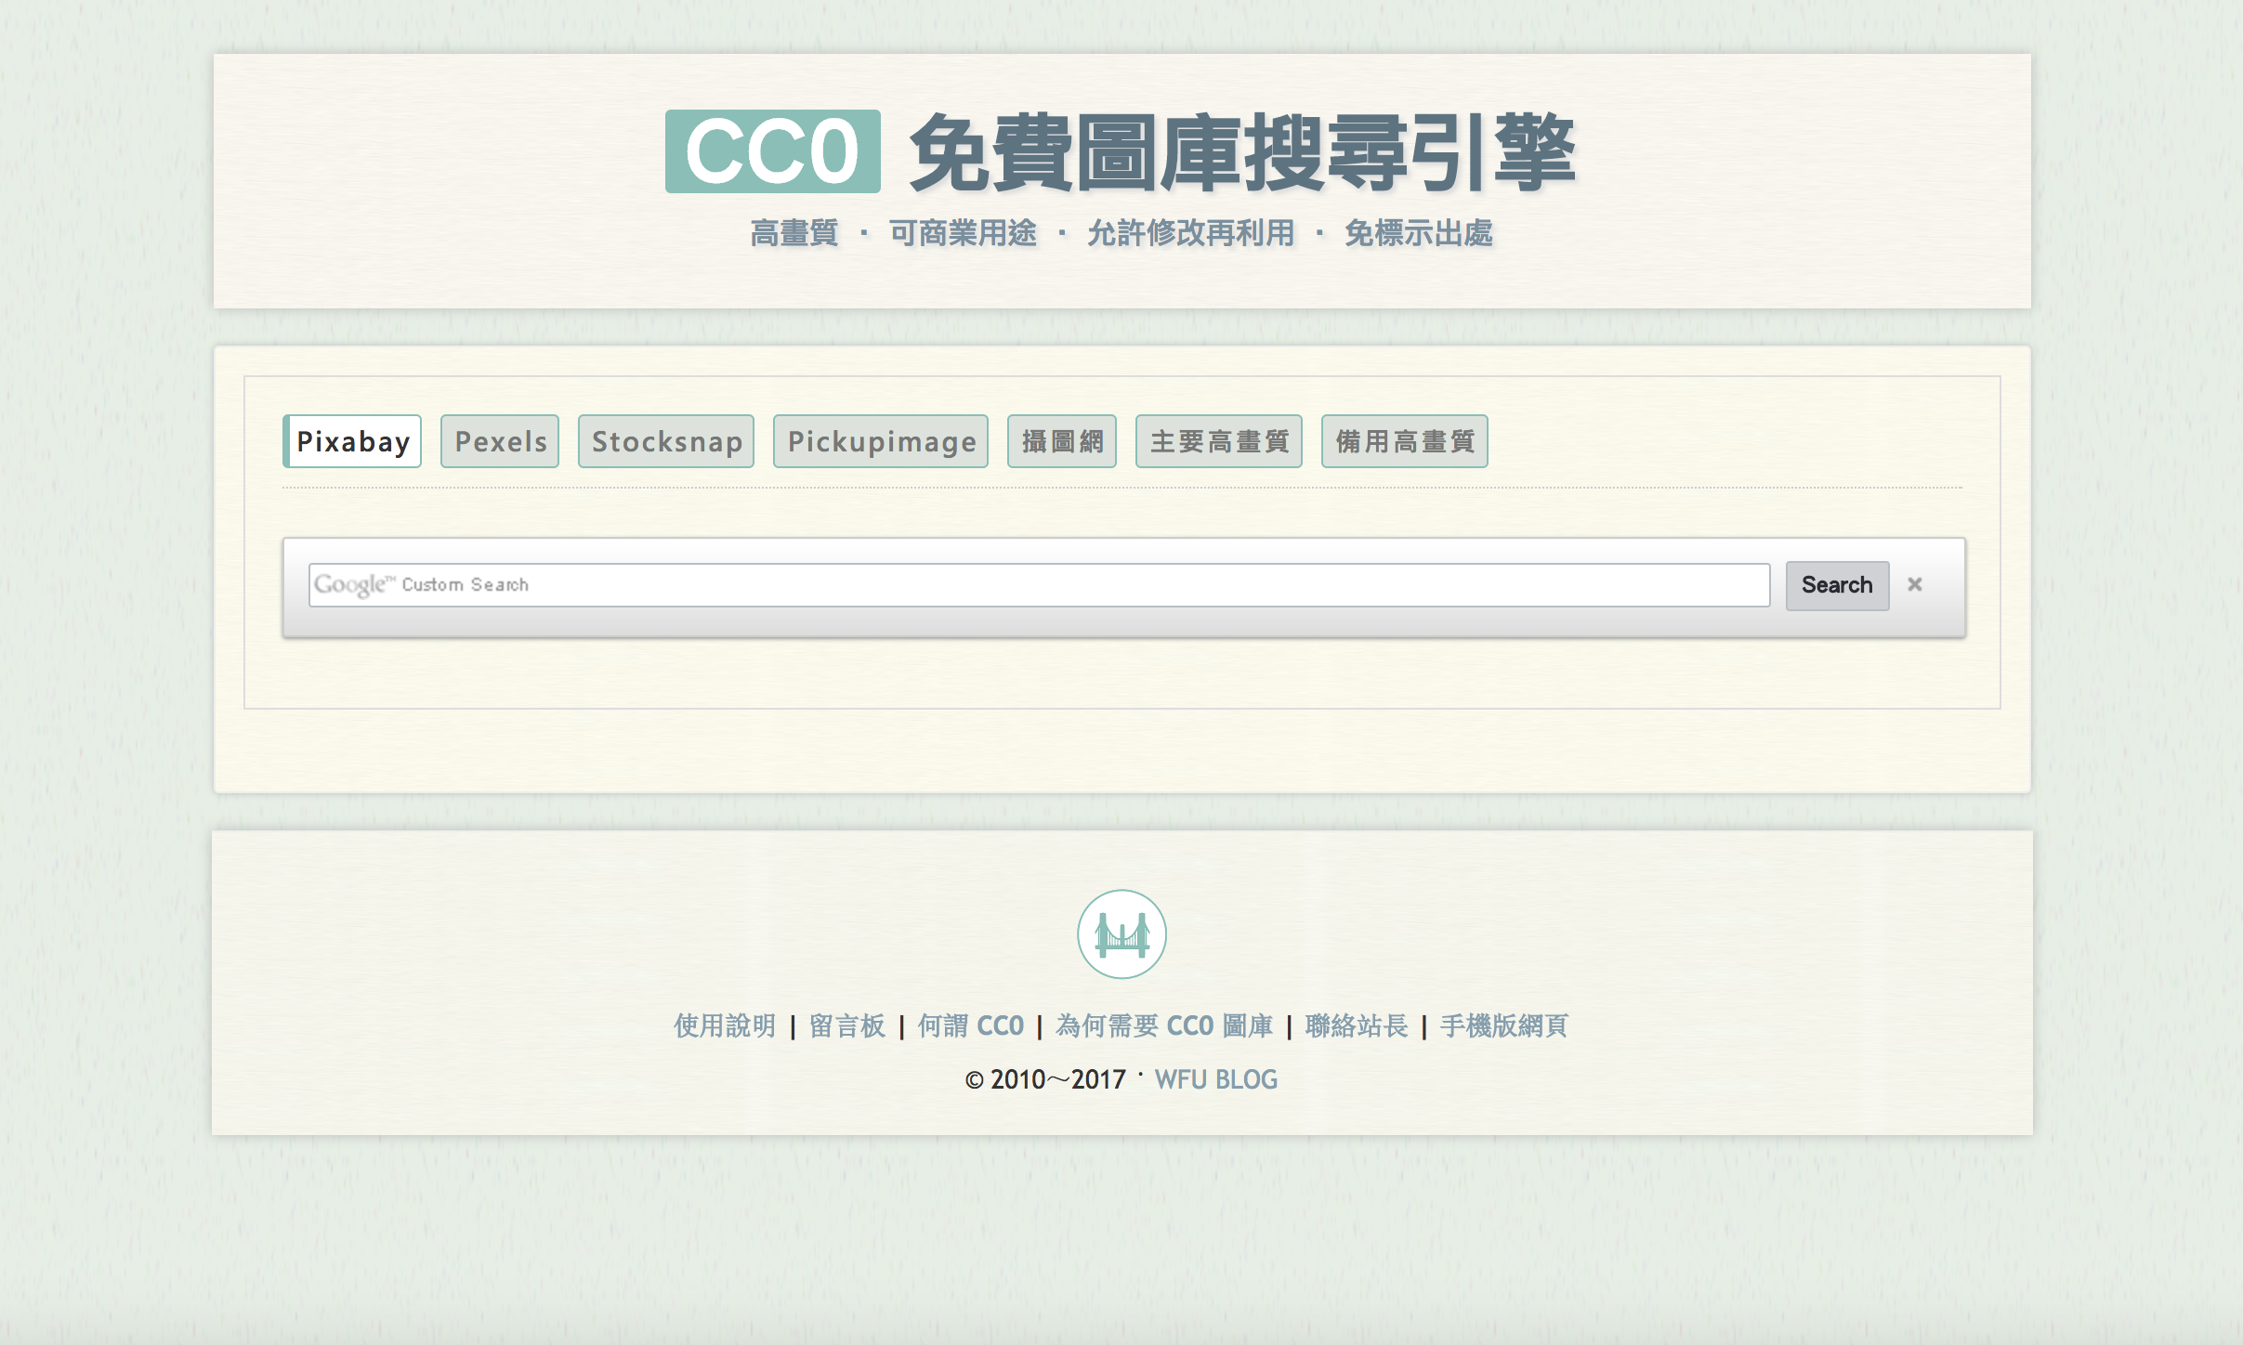Click the CC0 logo badge in the header

tap(772, 151)
